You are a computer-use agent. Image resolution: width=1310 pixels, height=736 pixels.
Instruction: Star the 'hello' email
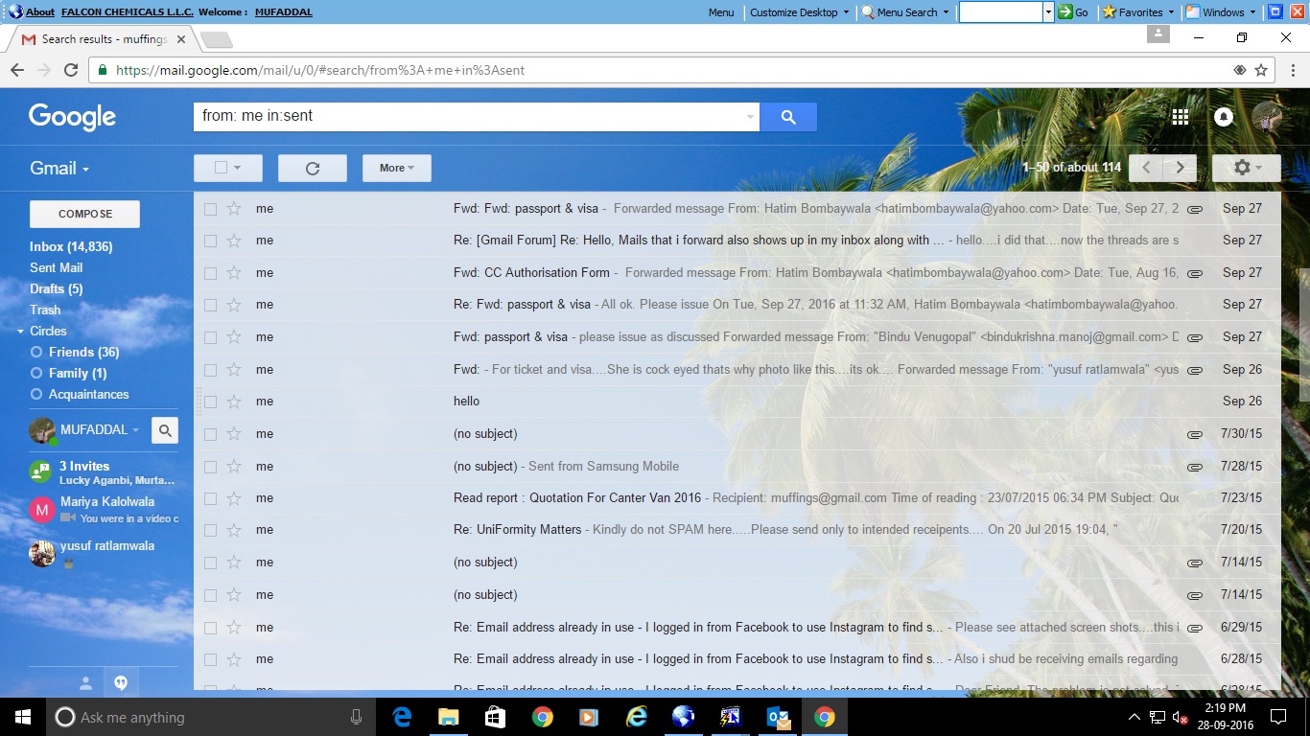(234, 402)
